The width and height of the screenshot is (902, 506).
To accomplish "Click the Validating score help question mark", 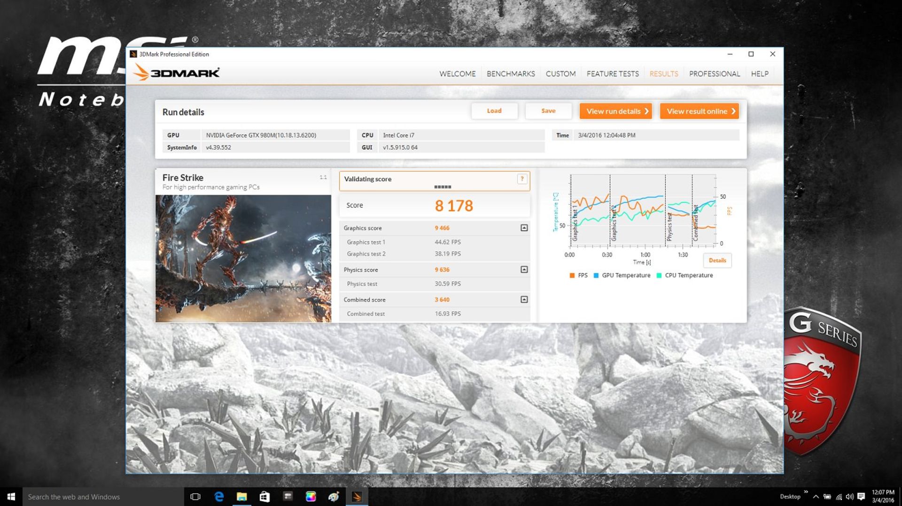I will [x=522, y=179].
